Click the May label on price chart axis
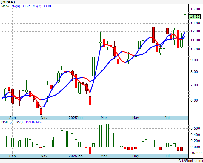Viewport: 203px width, 163px height. tap(136, 118)
